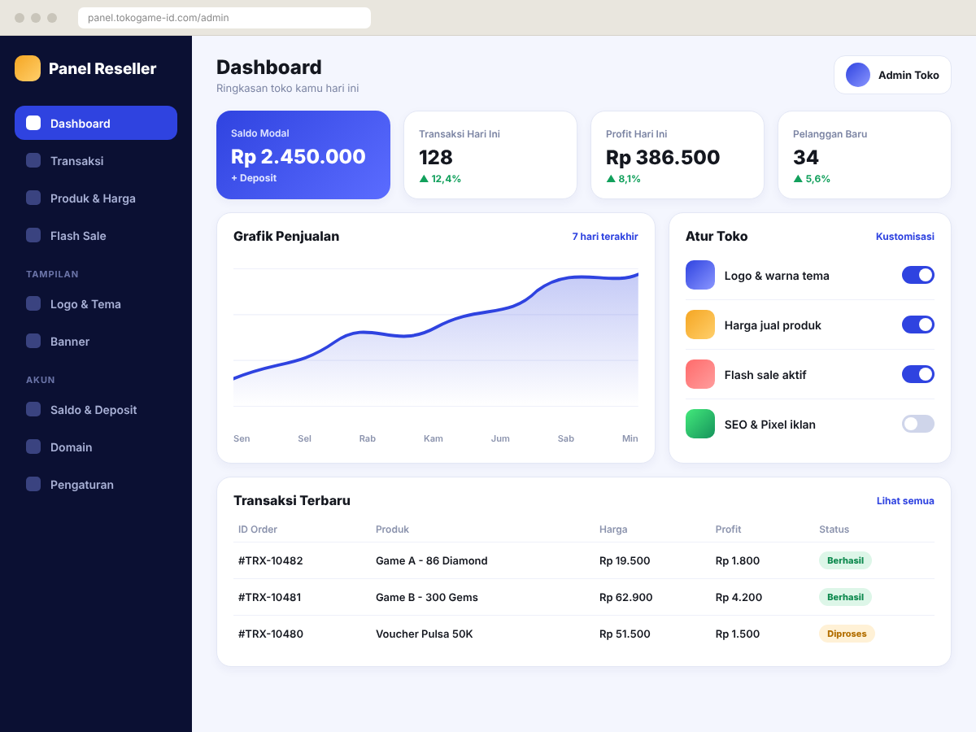Go to Transaksi in sidebar
The width and height of the screenshot is (976, 732).
[96, 160]
